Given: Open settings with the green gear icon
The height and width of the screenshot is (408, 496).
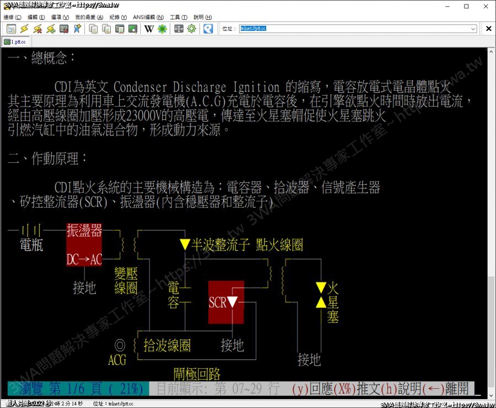Looking at the screenshot, I should tap(191, 29).
